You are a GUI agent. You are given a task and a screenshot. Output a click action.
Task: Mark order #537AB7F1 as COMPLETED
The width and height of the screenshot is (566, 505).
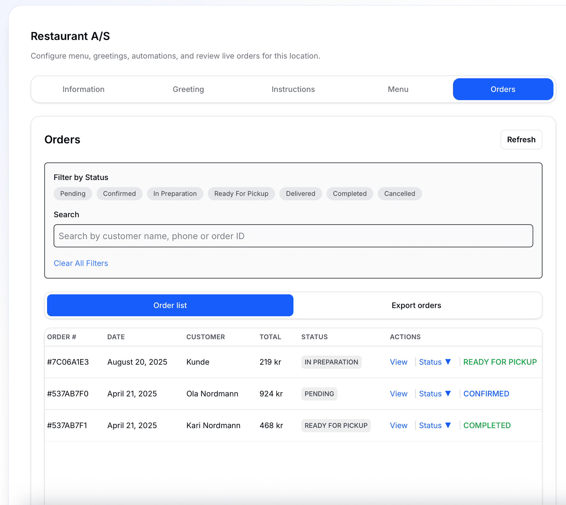487,425
